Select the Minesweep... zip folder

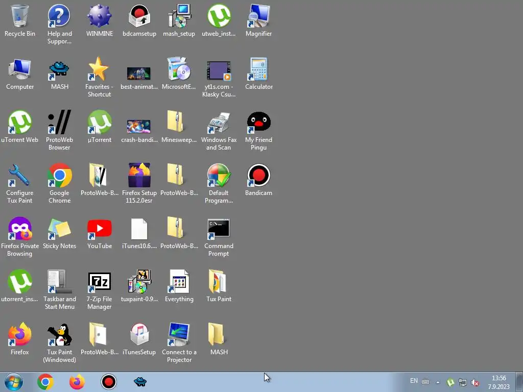pyautogui.click(x=176, y=122)
